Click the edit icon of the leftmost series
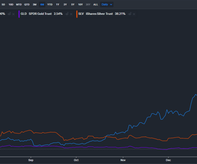The width and height of the screenshot is (197, 164). click(x=10, y=14)
